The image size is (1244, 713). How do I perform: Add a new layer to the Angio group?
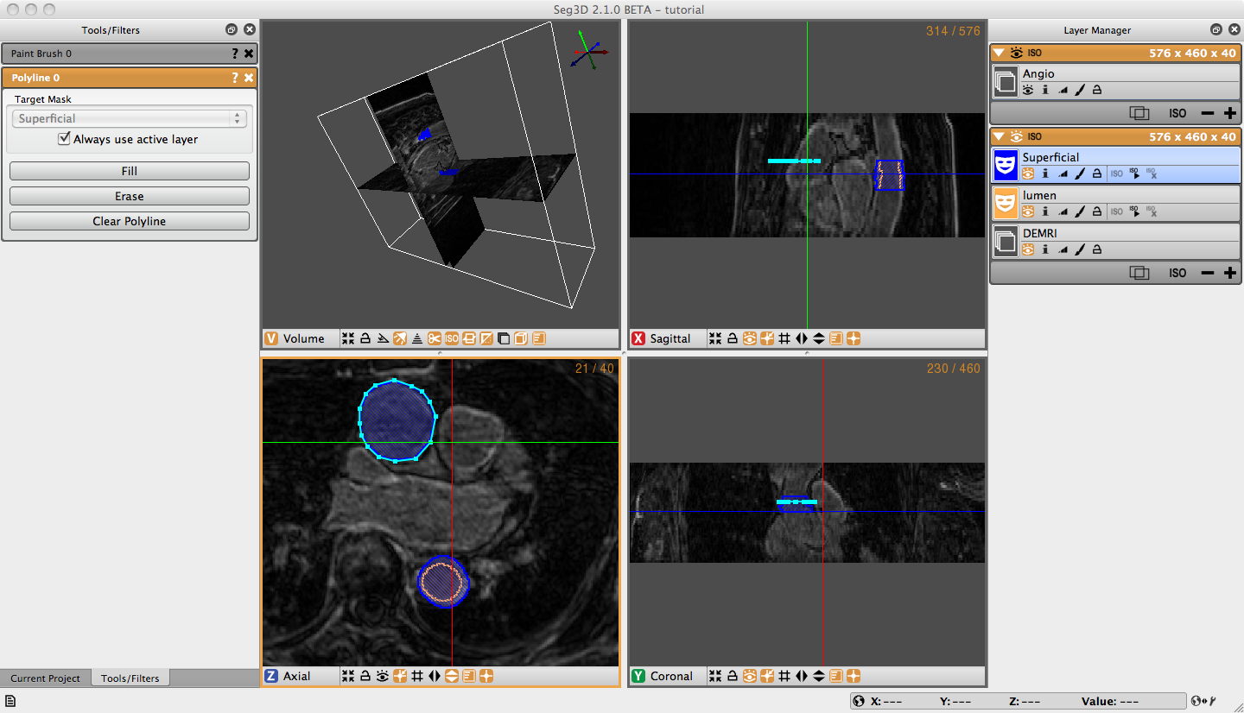pyautogui.click(x=1230, y=113)
